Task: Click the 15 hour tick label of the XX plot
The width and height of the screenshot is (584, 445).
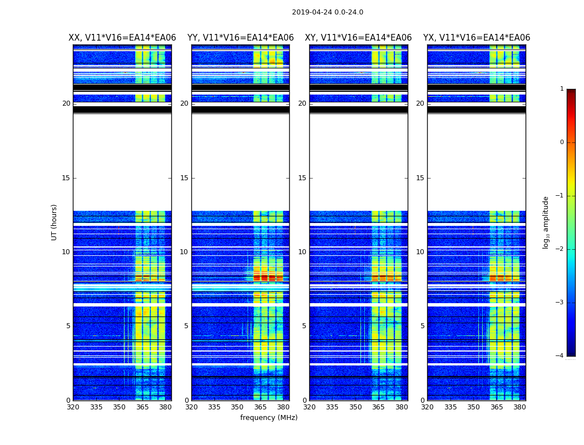Action: (66, 178)
